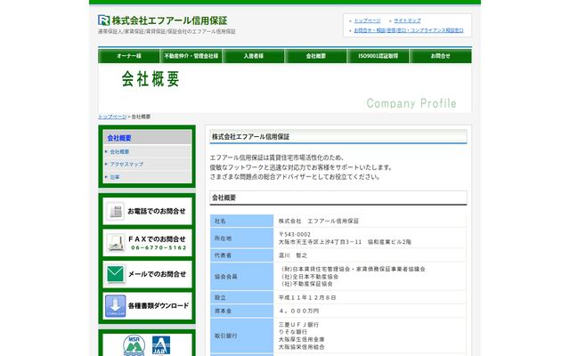Click the トップページ breadcrumb link
This screenshot has width=570, height=356.
[112, 117]
